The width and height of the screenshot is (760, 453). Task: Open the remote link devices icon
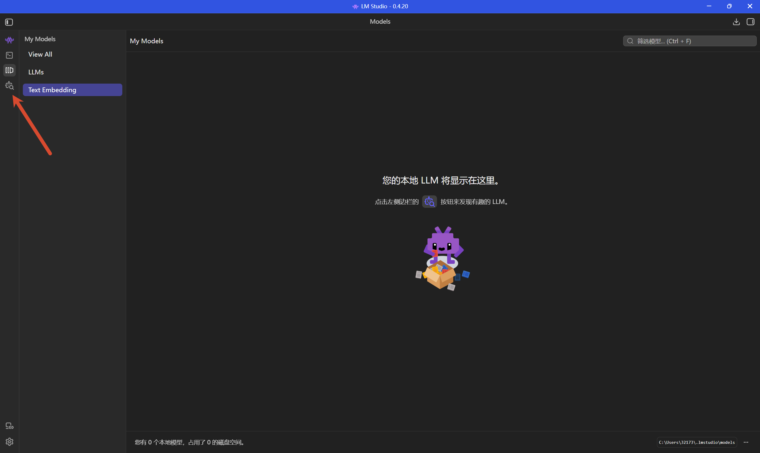click(9, 426)
